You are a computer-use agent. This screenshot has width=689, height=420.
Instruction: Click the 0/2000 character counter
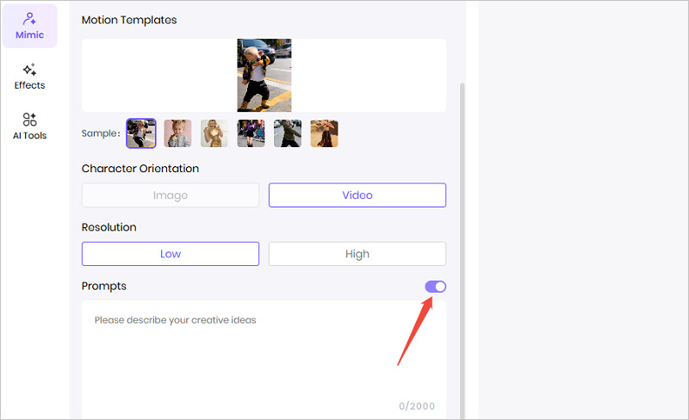click(x=417, y=406)
